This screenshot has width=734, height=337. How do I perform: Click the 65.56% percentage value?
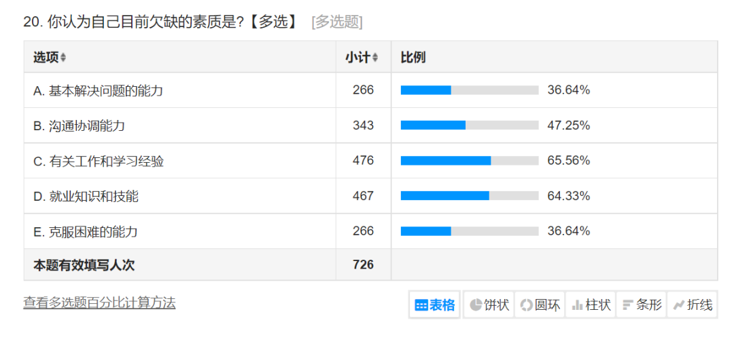coord(568,161)
